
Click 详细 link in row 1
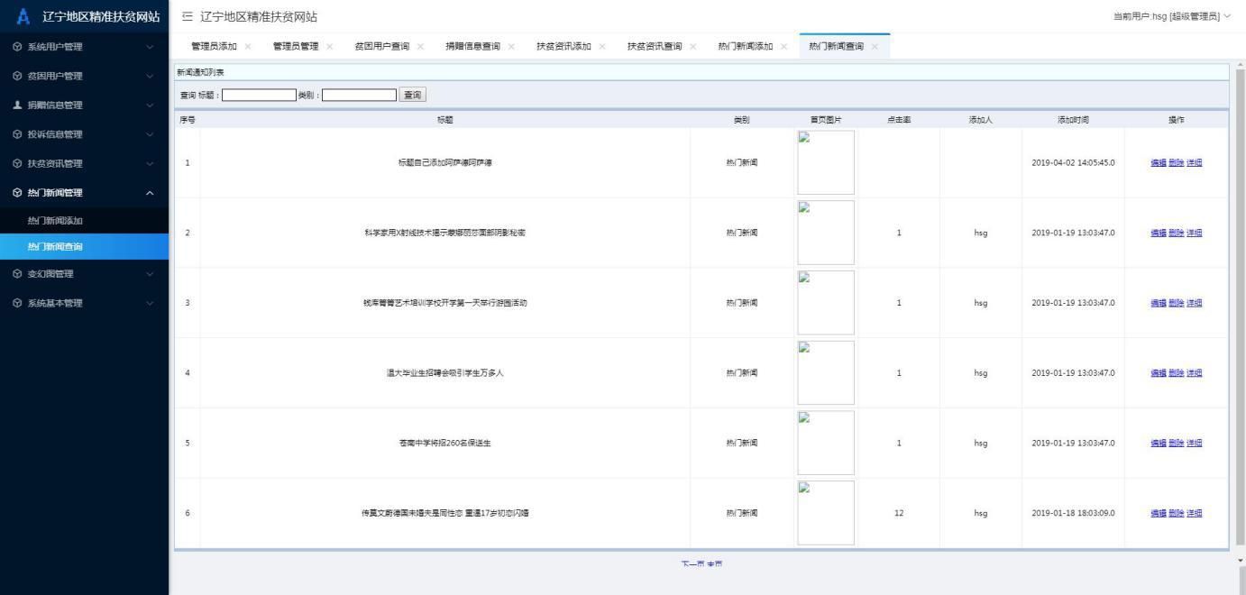pyautogui.click(x=1194, y=163)
